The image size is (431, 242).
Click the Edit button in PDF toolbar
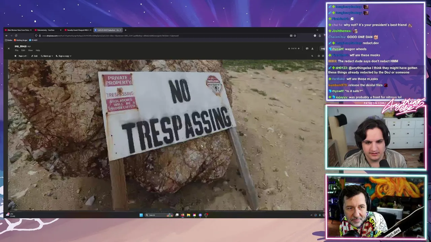pyautogui.click(x=34, y=56)
